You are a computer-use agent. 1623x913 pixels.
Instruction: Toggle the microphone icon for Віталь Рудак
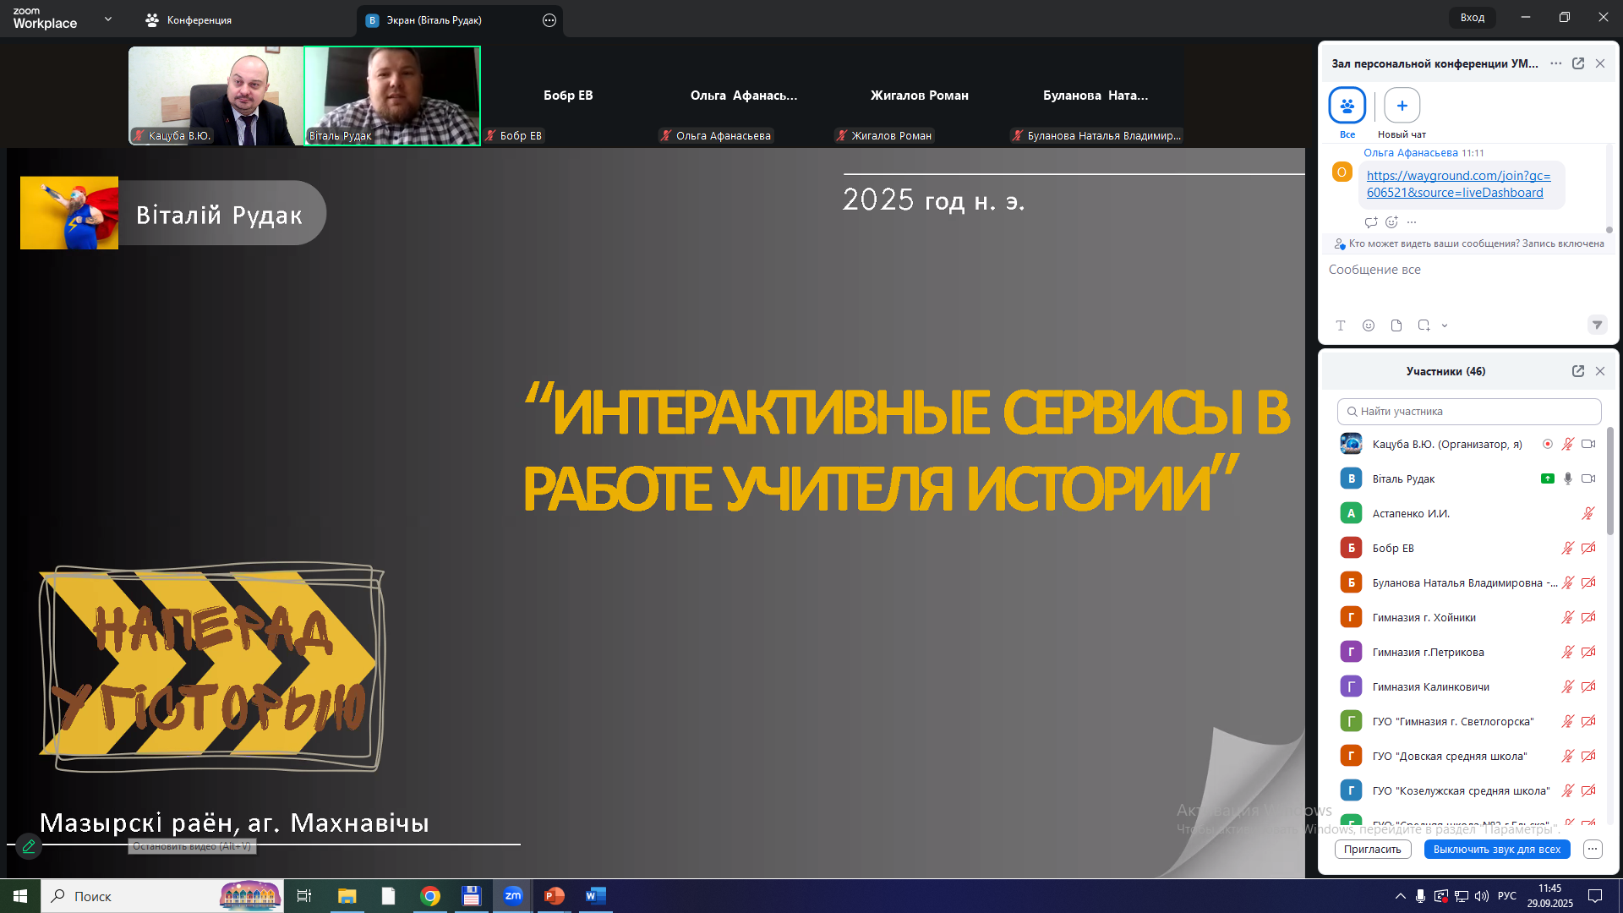(x=1567, y=478)
